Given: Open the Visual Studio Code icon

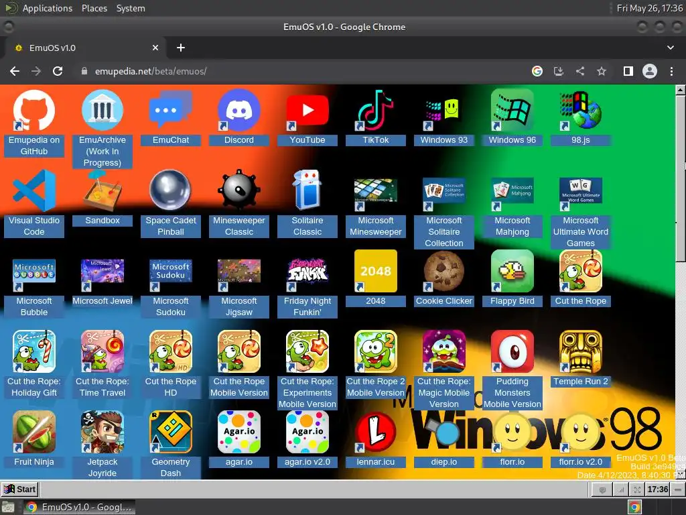Looking at the screenshot, I should 34,191.
